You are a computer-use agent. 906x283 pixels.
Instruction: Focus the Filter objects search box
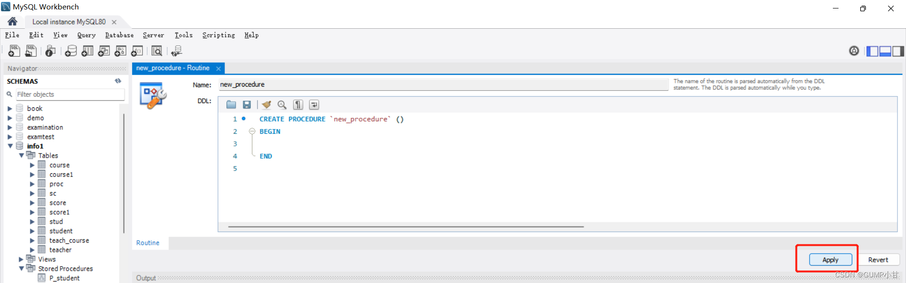[x=70, y=94]
